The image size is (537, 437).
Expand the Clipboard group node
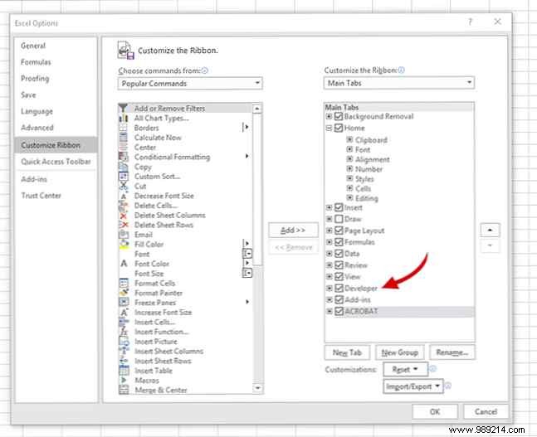(x=349, y=139)
